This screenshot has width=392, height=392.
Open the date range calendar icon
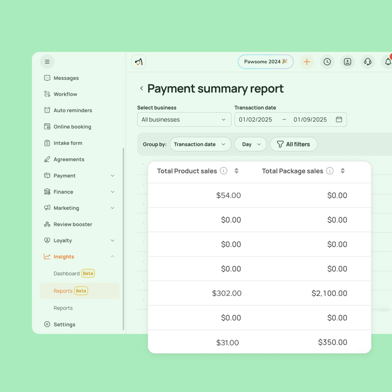[x=339, y=119]
